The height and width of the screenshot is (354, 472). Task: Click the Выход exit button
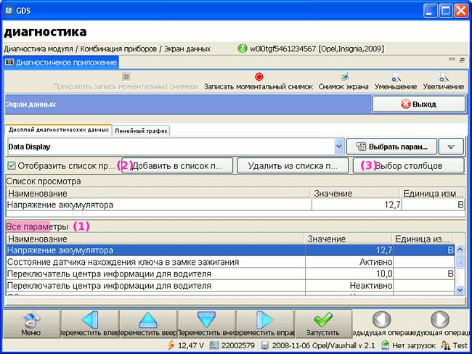[419, 104]
